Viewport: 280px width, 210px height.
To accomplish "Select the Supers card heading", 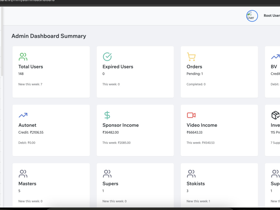I will pos(110,184).
